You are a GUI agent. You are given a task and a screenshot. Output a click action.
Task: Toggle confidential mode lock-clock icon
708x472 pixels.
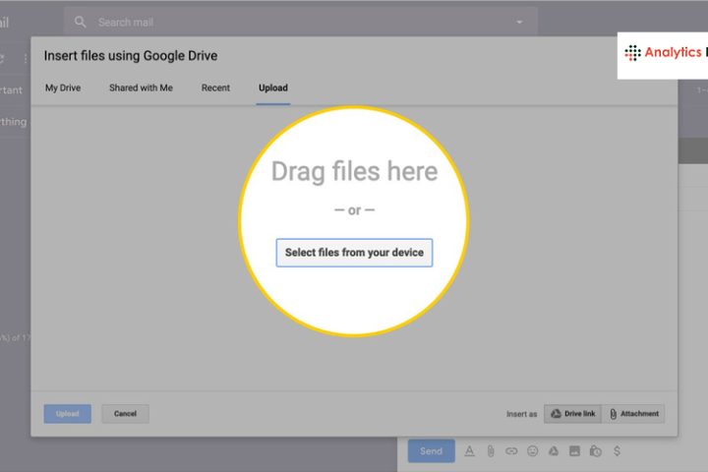[596, 451]
